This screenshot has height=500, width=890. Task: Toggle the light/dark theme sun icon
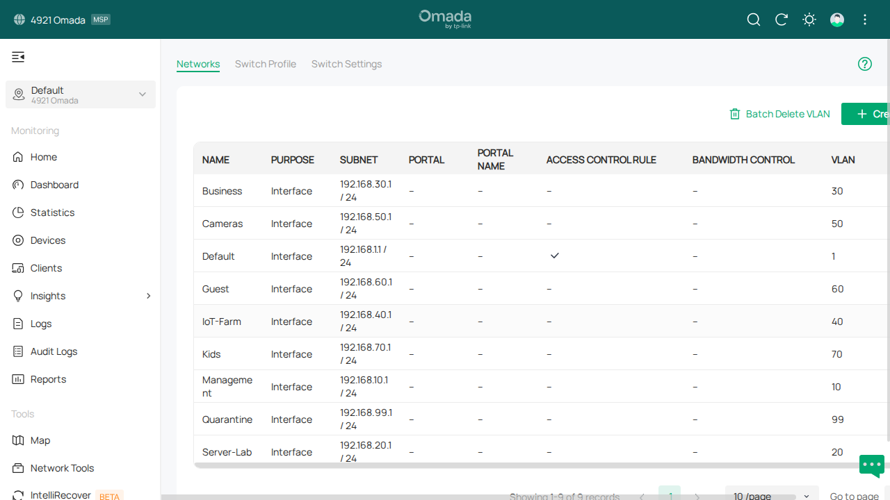click(809, 19)
